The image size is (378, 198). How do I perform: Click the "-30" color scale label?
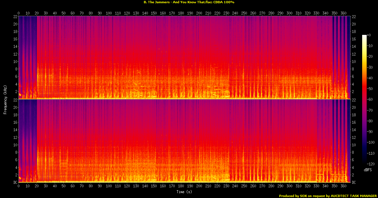370,68
